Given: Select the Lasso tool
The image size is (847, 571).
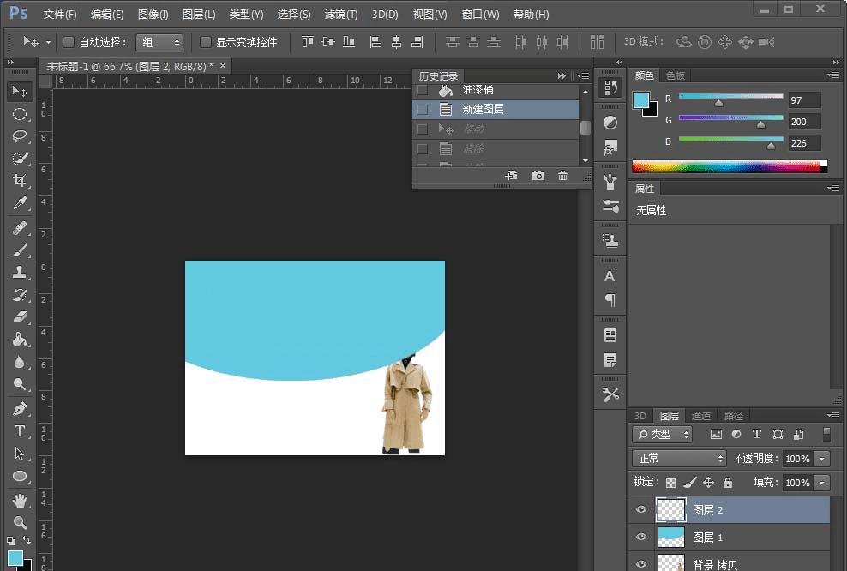Looking at the screenshot, I should tap(19, 136).
